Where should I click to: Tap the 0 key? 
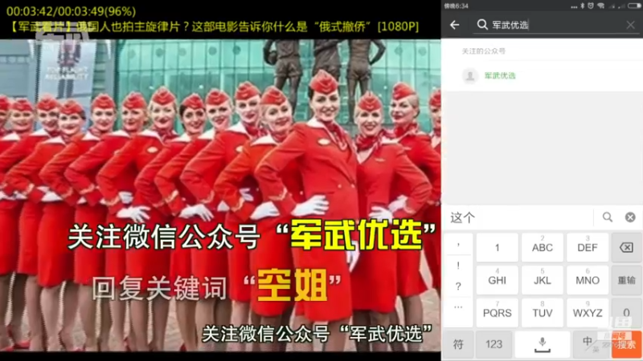626,313
